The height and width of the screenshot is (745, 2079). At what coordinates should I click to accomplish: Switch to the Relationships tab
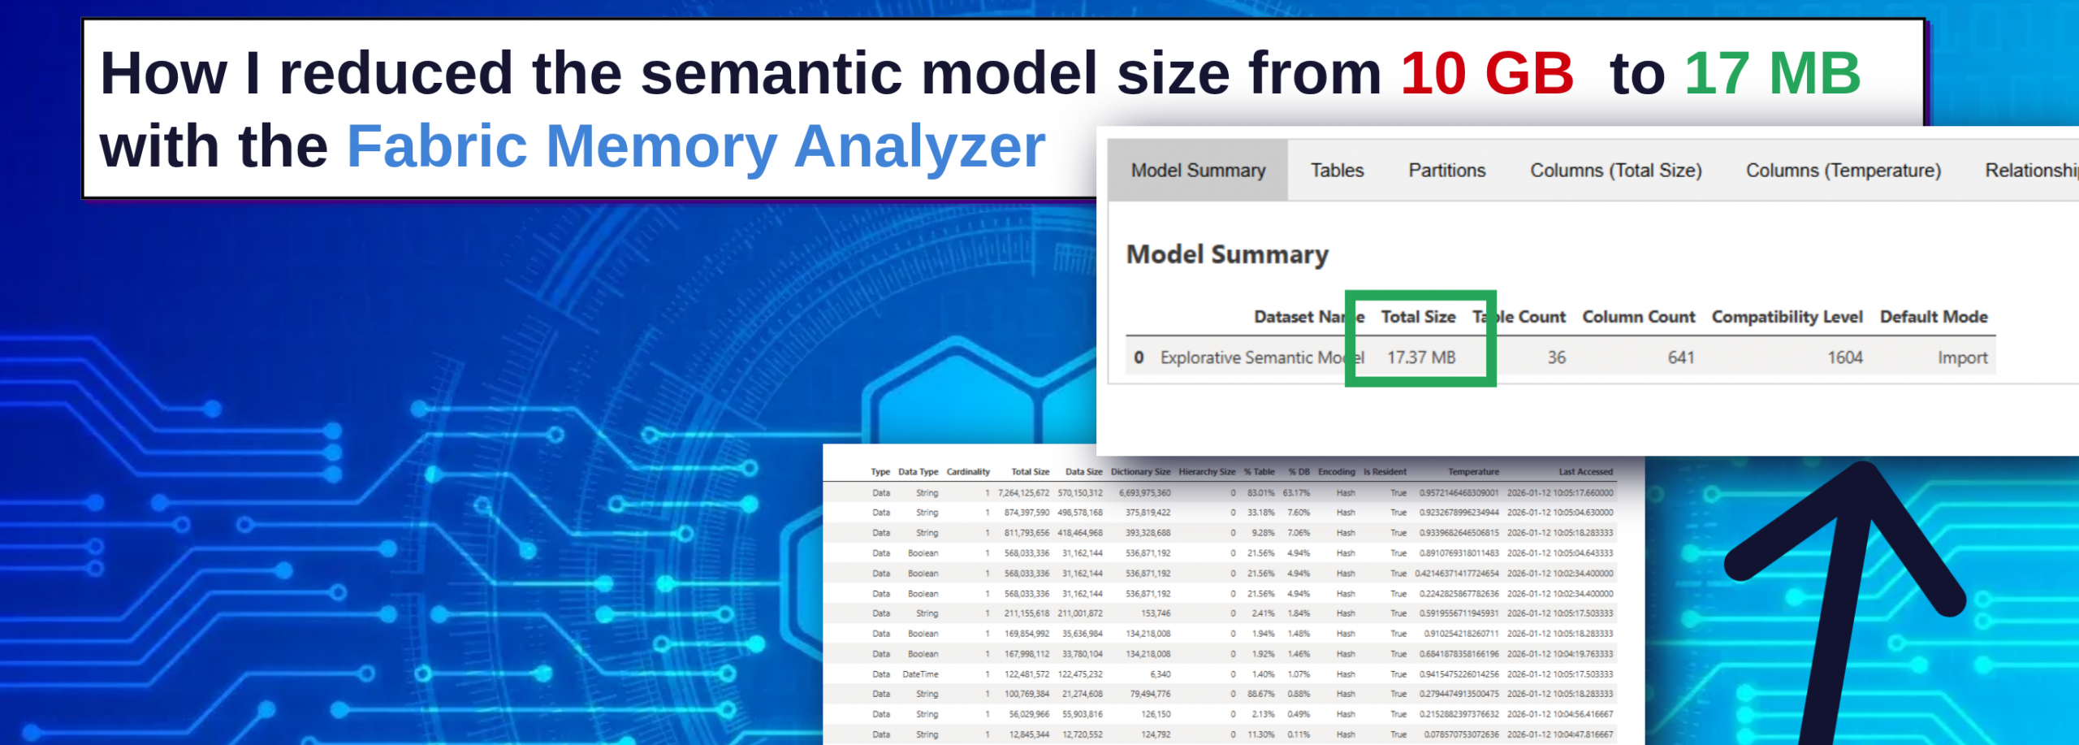tap(2030, 171)
